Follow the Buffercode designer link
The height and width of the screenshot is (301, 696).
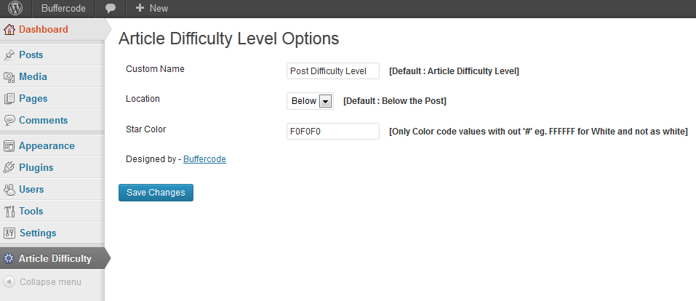click(x=204, y=159)
